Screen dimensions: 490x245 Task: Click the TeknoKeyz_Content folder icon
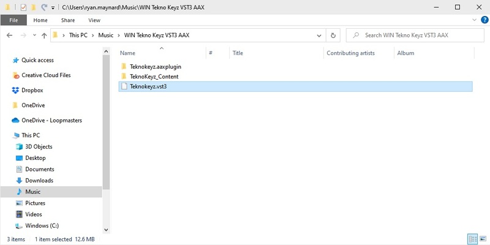tap(124, 76)
